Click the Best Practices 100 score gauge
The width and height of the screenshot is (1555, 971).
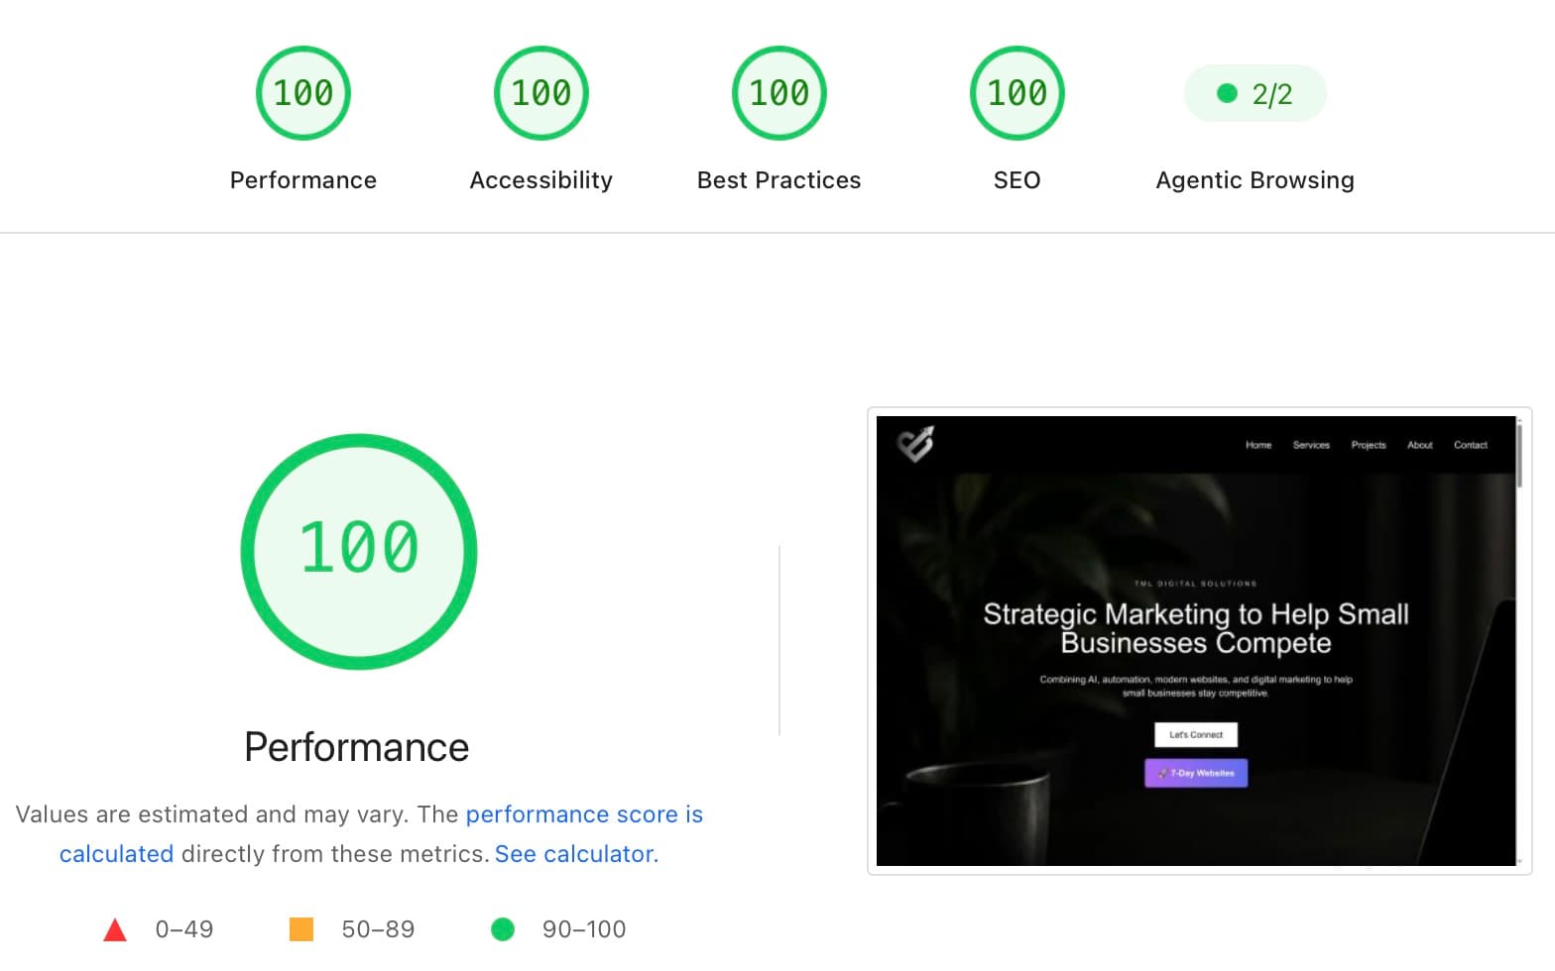pos(779,93)
